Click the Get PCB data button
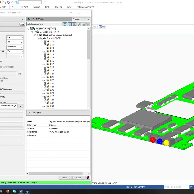The image size is (194, 194). (49, 19)
